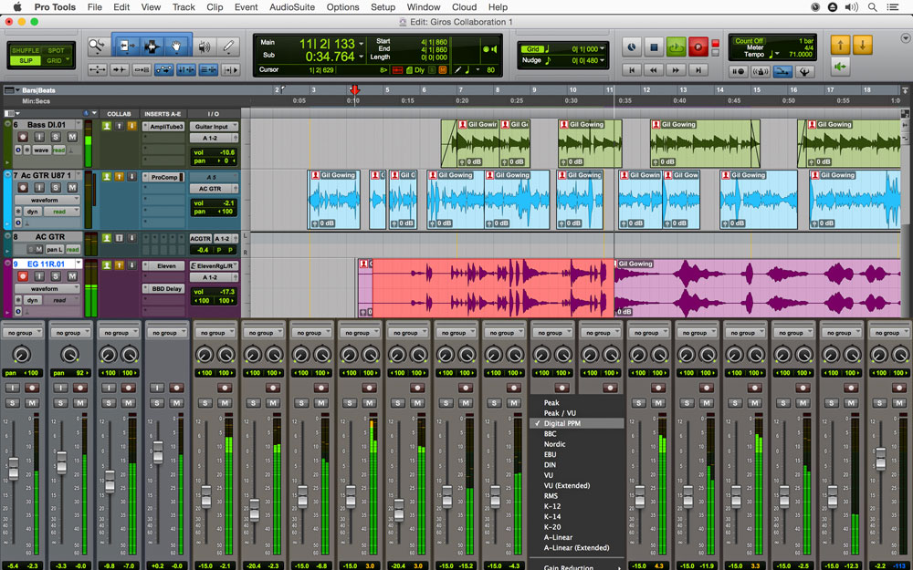Image resolution: width=913 pixels, height=570 pixels.
Task: Toggle input monitoring on Ac GTR U87 1
Action: [x=39, y=187]
